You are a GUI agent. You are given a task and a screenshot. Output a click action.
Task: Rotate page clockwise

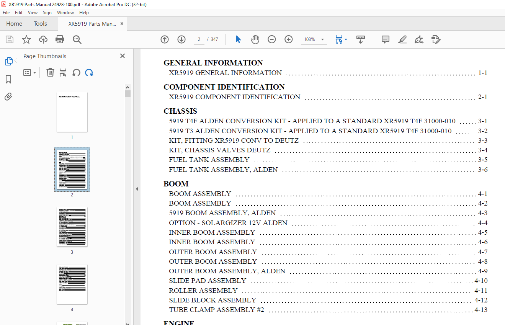coord(89,72)
